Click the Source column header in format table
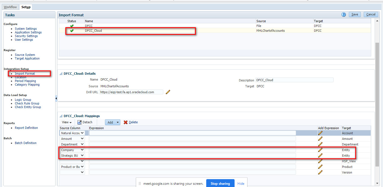 (261, 21)
